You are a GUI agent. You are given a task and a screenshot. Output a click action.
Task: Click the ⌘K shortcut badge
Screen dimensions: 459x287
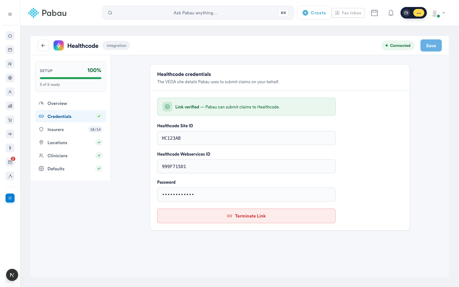pos(283,13)
